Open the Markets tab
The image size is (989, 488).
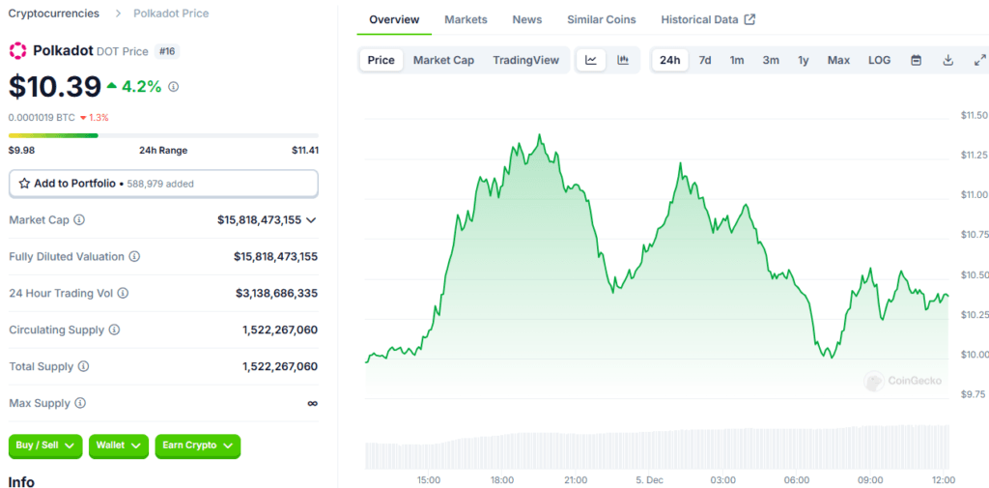pyautogui.click(x=466, y=19)
